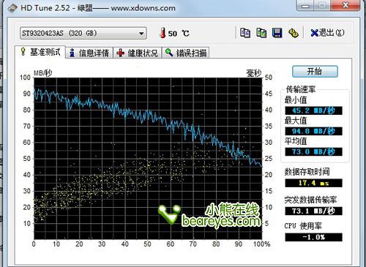
Task: Click the blue info icon on tab
Action: point(72,53)
